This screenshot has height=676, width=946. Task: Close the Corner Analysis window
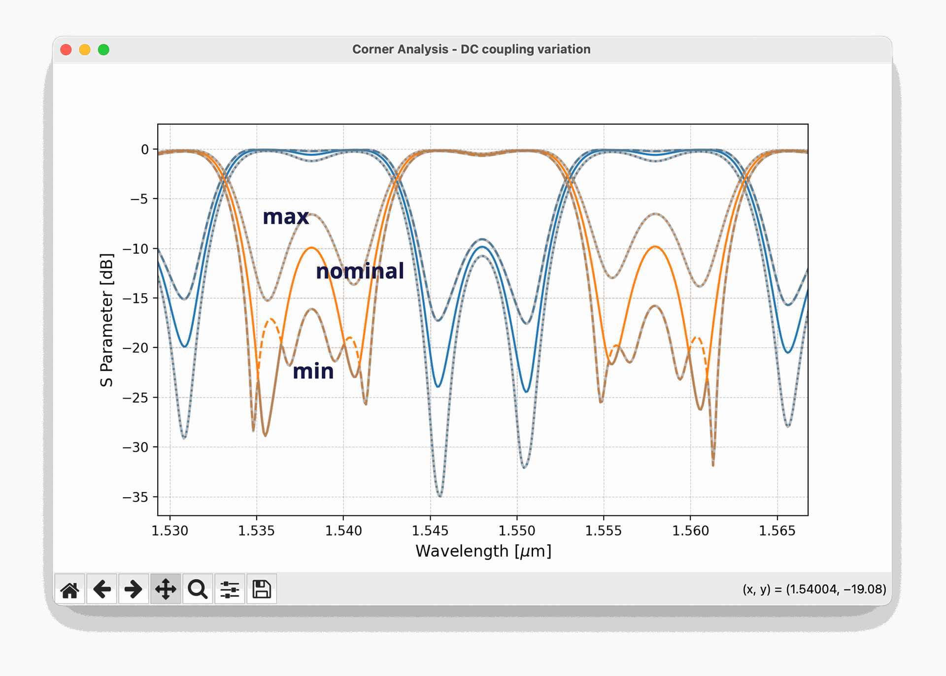[66, 50]
